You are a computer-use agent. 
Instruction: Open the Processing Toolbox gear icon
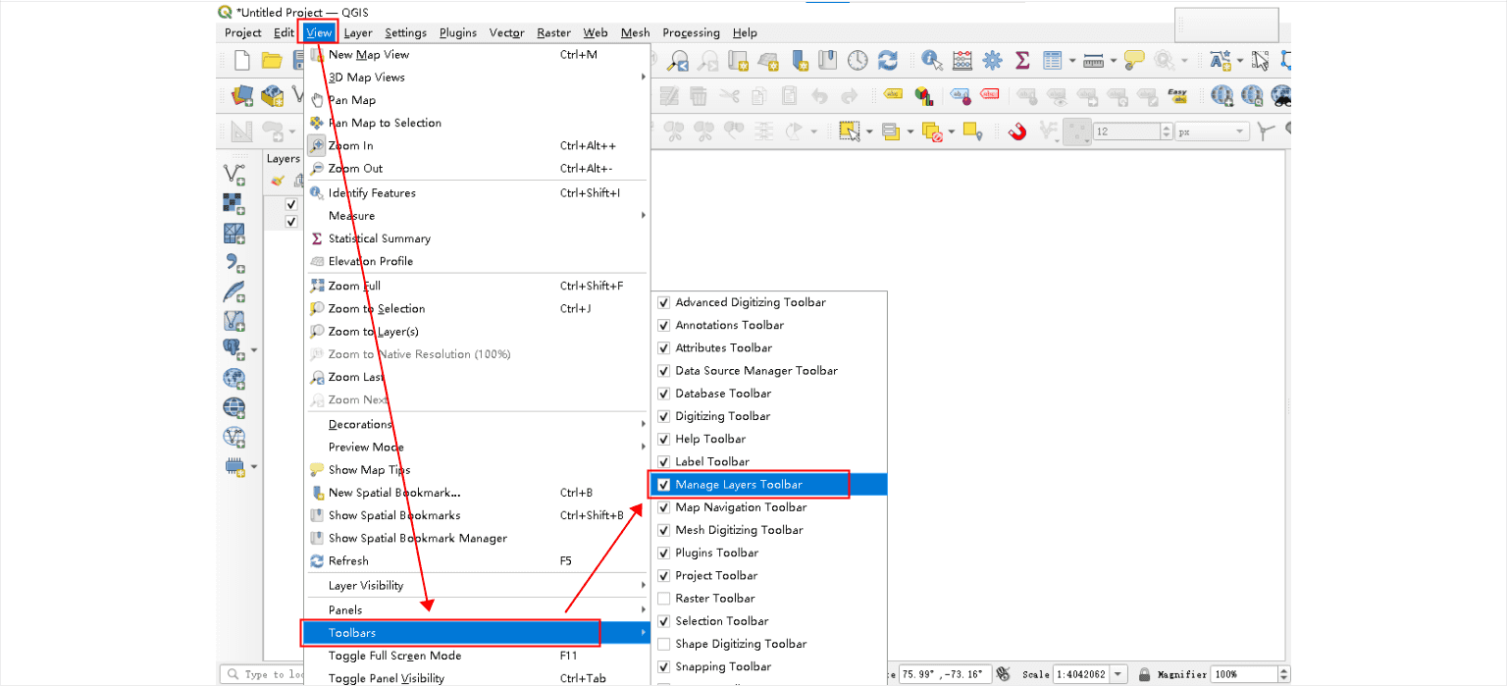tap(993, 61)
